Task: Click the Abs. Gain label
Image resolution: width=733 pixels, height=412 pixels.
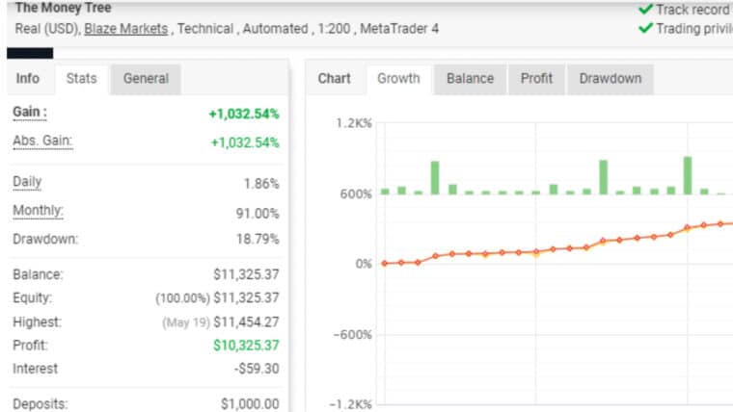Action: click(42, 141)
